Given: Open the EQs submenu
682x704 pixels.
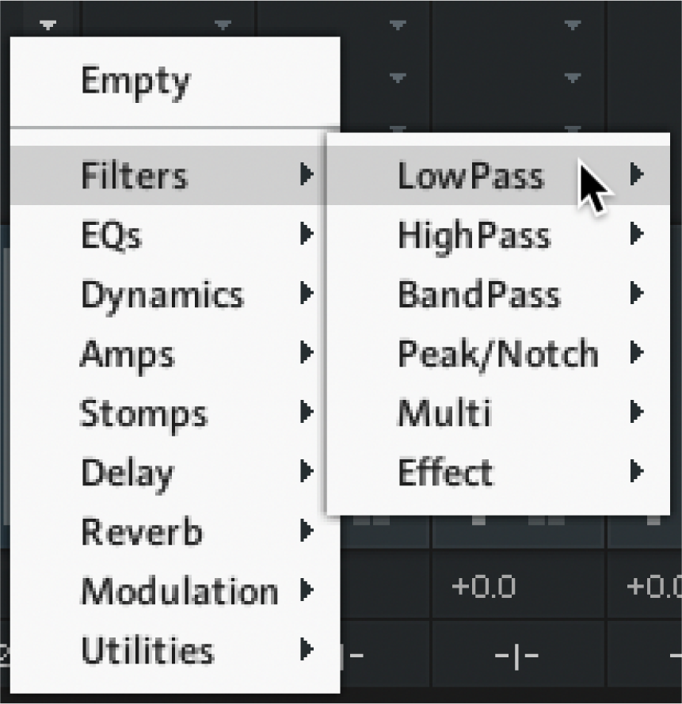Looking at the screenshot, I should tap(112, 234).
